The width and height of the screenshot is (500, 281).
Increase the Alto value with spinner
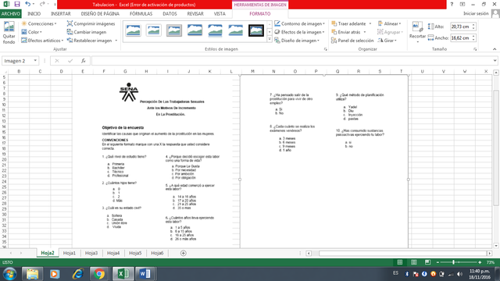point(473,25)
